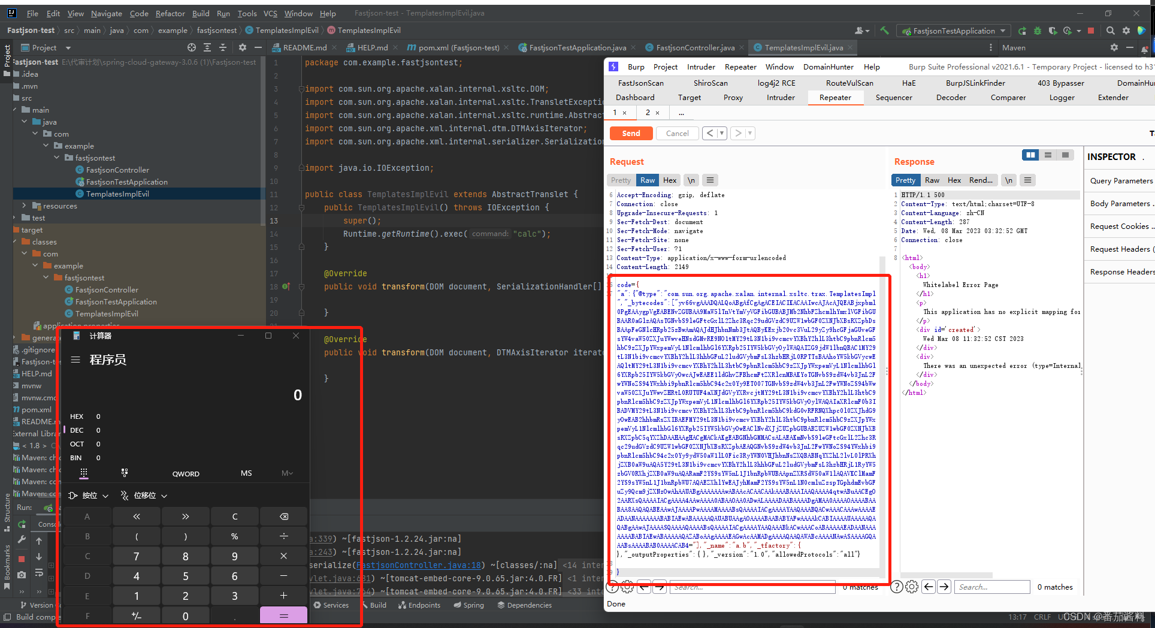This screenshot has height=628, width=1155.
Task: Open calculator Bit shift (位移位) dropdown
Action: (144, 495)
